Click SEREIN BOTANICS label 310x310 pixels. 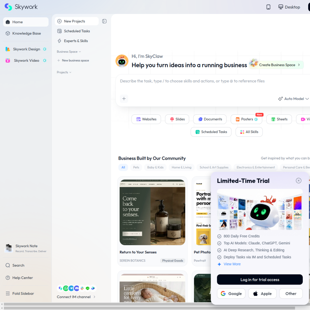[133, 261]
